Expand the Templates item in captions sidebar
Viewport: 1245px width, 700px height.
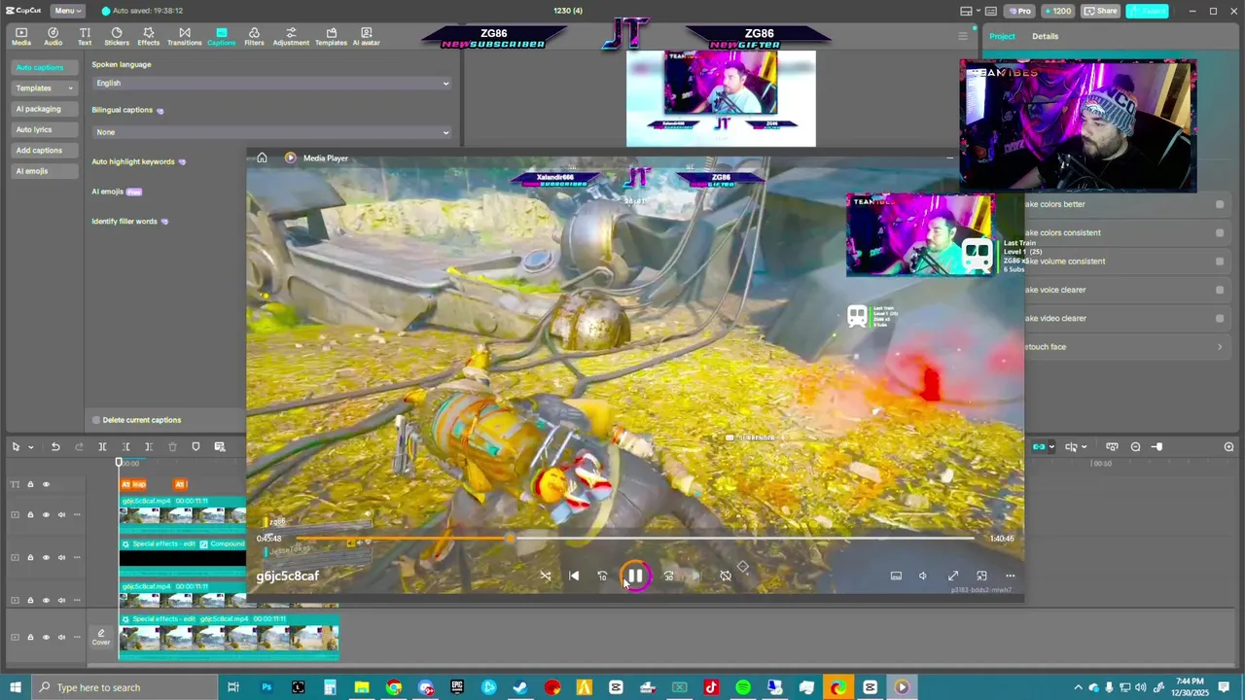(x=44, y=87)
